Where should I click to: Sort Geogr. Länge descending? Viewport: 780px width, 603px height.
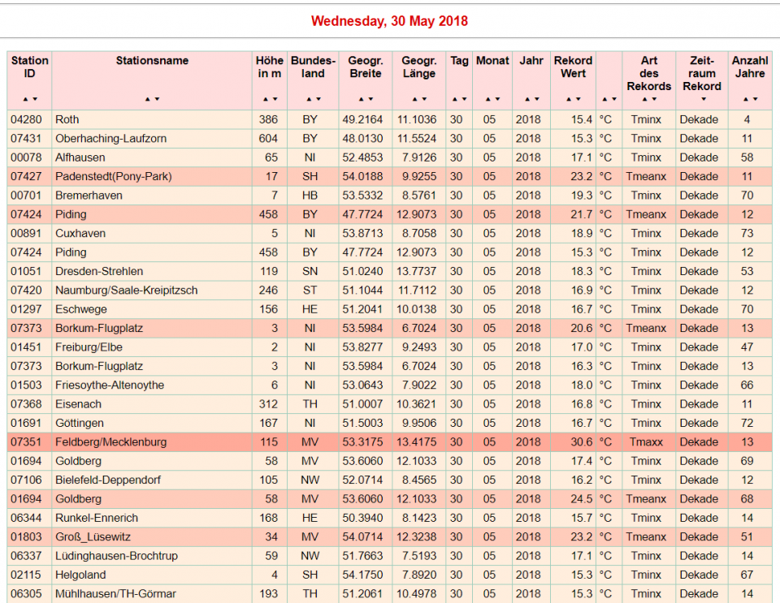click(x=423, y=99)
